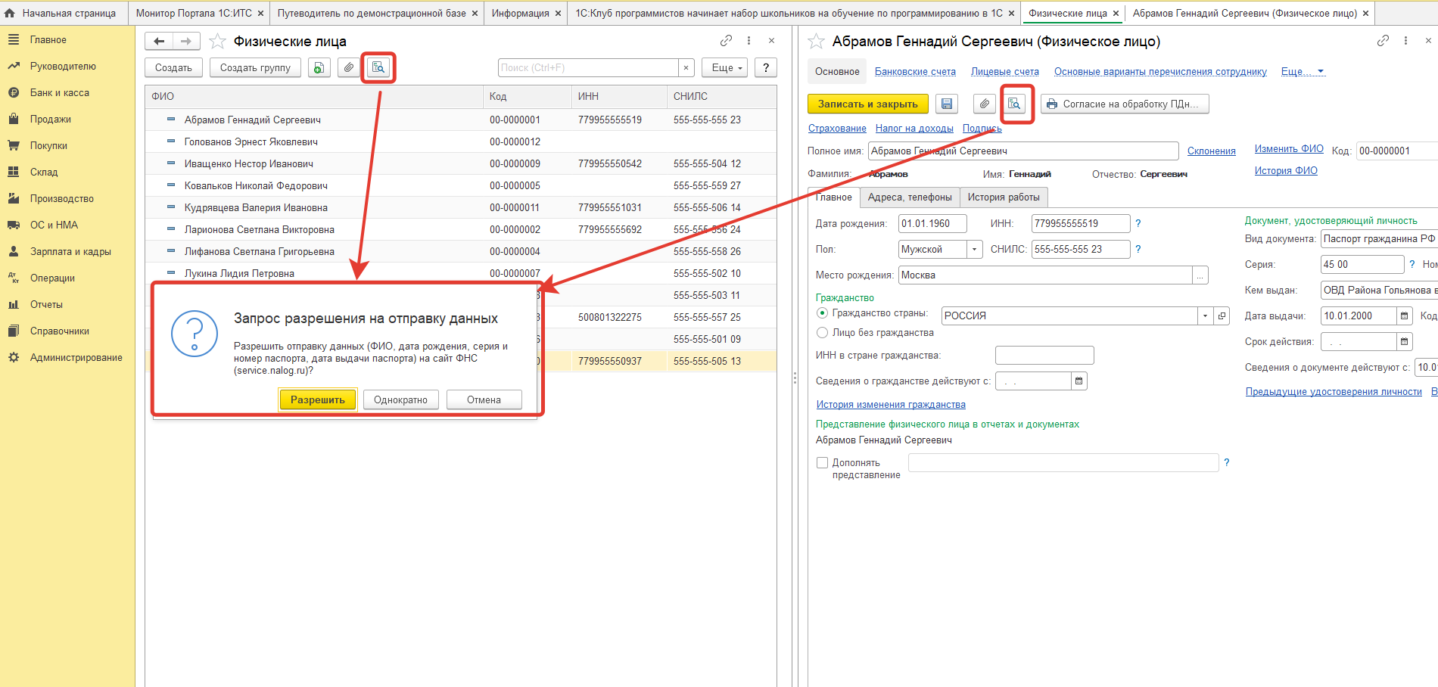Image resolution: width=1438 pixels, height=687 pixels.
Task: Get link to Физические лица list
Action: (726, 41)
